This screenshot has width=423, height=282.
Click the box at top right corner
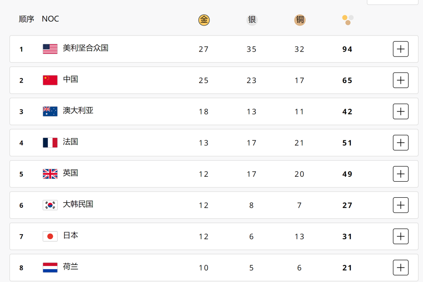(x=392, y=2)
